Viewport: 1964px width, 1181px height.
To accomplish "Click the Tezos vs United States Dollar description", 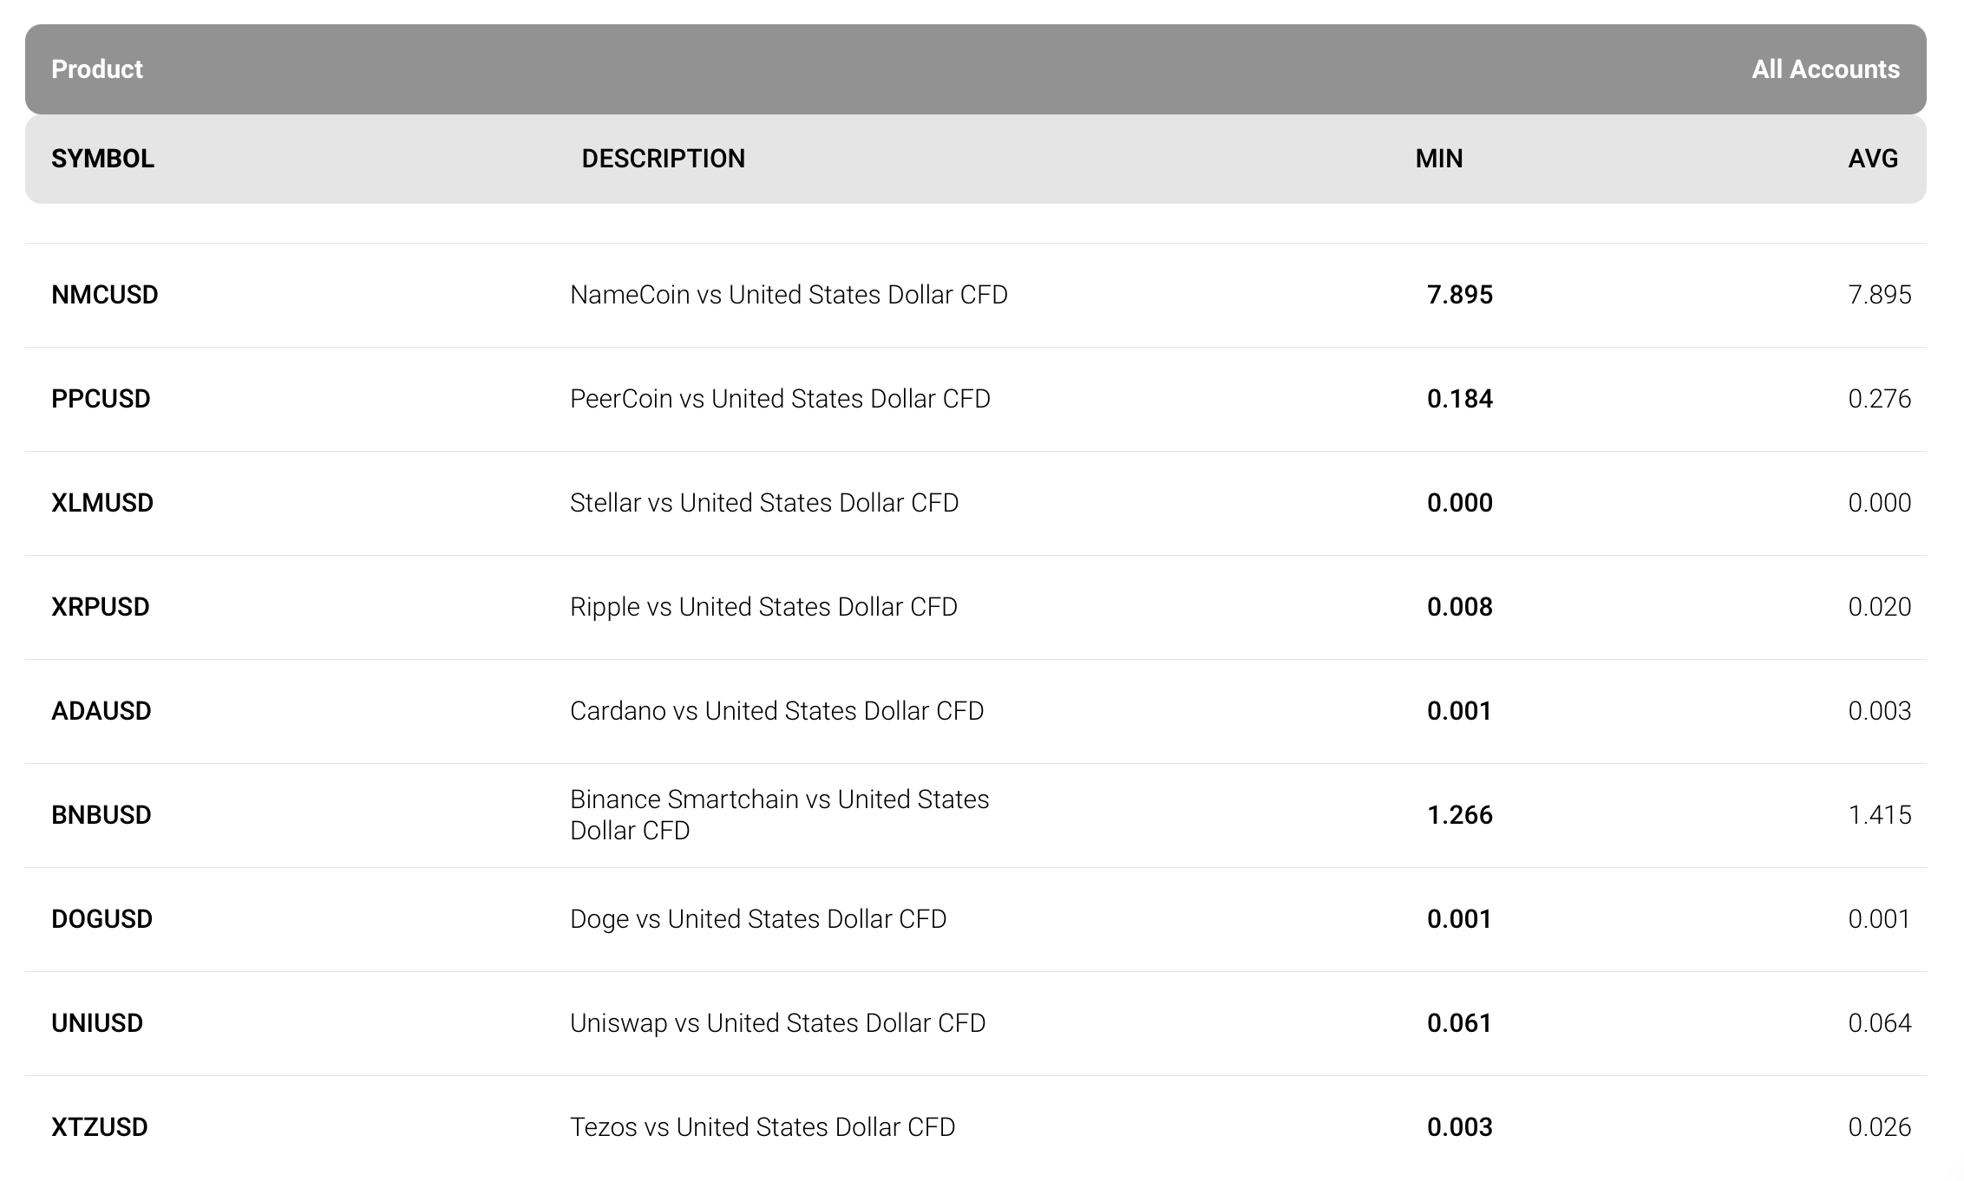I will tap(763, 1127).
